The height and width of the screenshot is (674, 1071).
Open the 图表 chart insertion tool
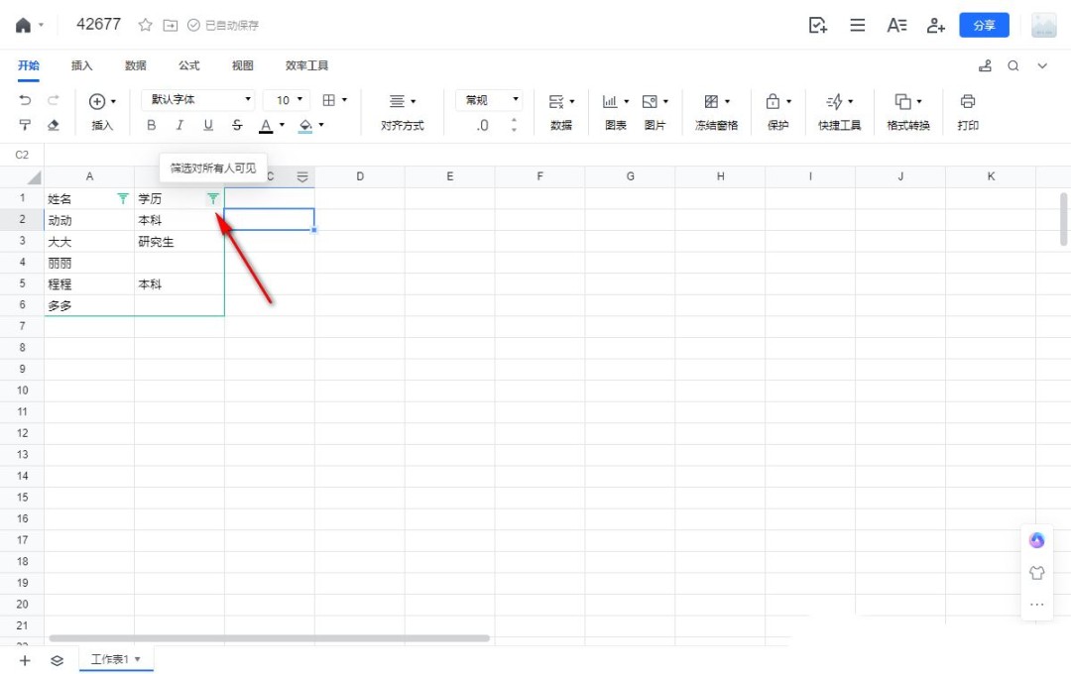[x=609, y=100]
